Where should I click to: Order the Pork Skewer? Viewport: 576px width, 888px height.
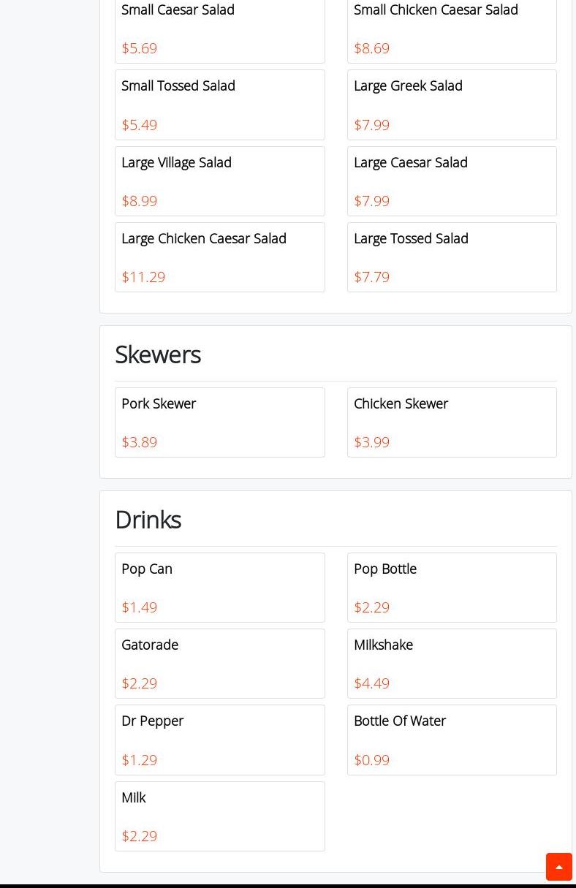(219, 422)
